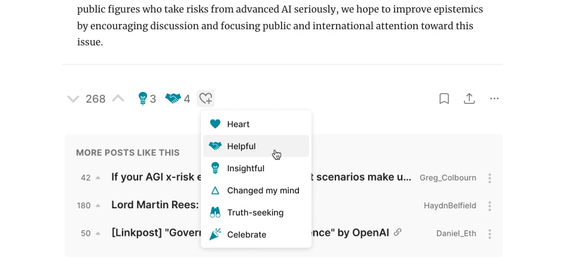Screen dimensions: 565x268
Task: Add the Celebrate reaction
Action: (x=246, y=235)
